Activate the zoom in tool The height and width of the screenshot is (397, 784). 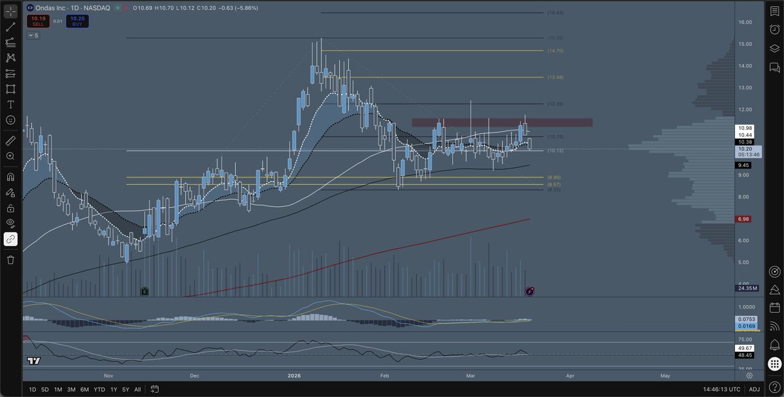click(10, 156)
